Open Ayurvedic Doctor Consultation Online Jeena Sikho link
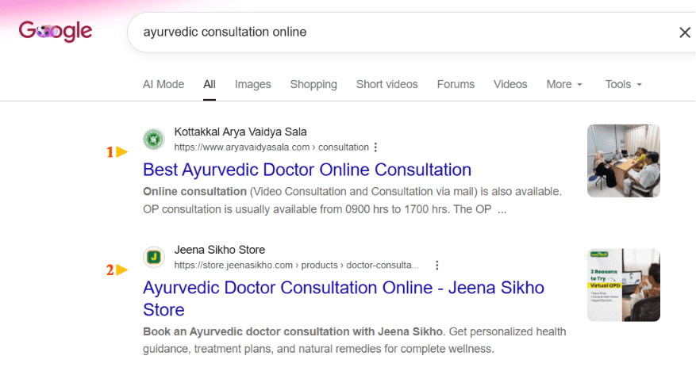 pyautogui.click(x=344, y=298)
